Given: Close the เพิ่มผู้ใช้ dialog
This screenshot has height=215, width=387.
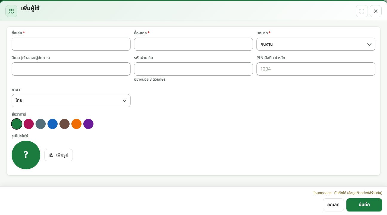Looking at the screenshot, I should (376, 11).
